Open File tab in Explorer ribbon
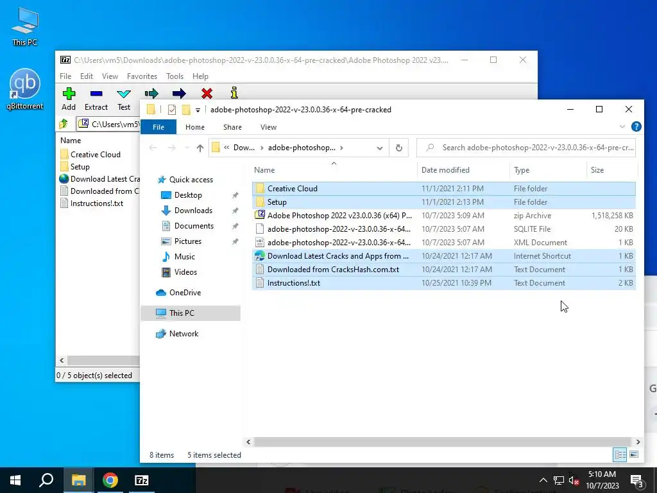This screenshot has height=493, width=657. (x=158, y=127)
